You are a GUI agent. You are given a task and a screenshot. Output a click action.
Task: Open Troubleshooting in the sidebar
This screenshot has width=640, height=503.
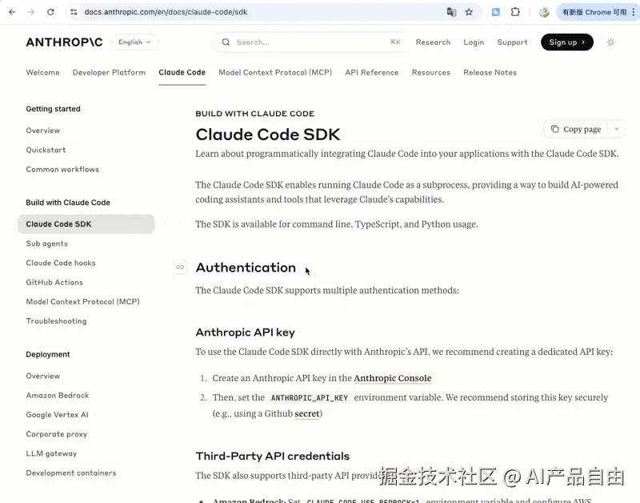coord(56,321)
